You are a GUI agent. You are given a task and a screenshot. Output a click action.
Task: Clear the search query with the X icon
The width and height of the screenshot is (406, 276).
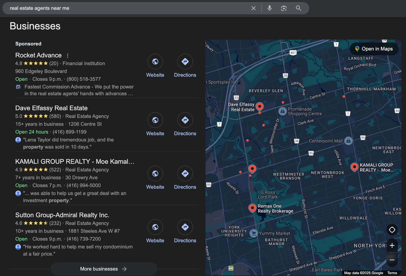pos(253,8)
